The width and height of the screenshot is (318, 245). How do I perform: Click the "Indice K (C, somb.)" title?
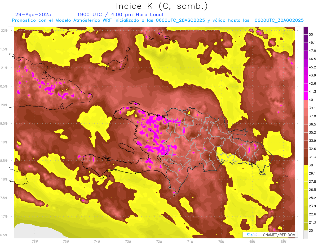click(162, 6)
